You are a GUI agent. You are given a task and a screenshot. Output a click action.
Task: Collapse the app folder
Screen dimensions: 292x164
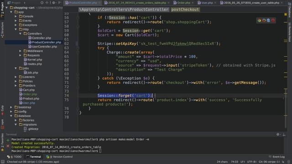point(11,12)
